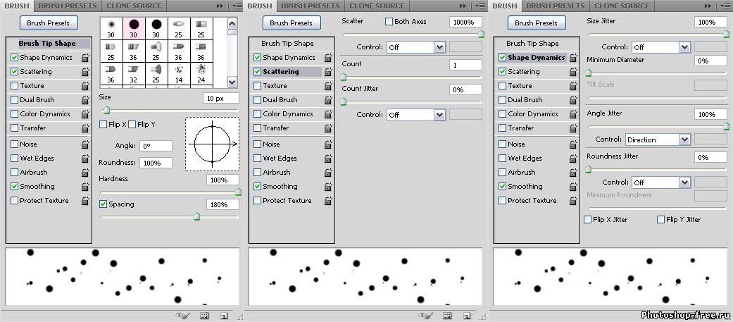The width and height of the screenshot is (733, 322).
Task: Click the lock icon beside Shape Dynamics in right panel
Action: point(573,58)
